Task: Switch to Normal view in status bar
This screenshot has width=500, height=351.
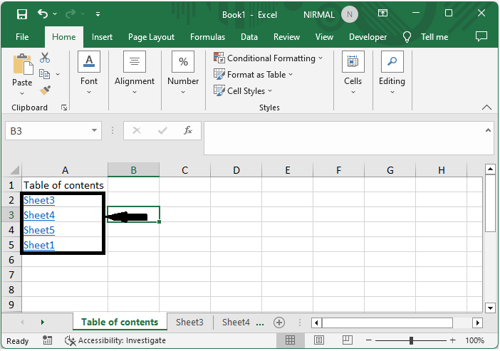Action: tap(291, 340)
